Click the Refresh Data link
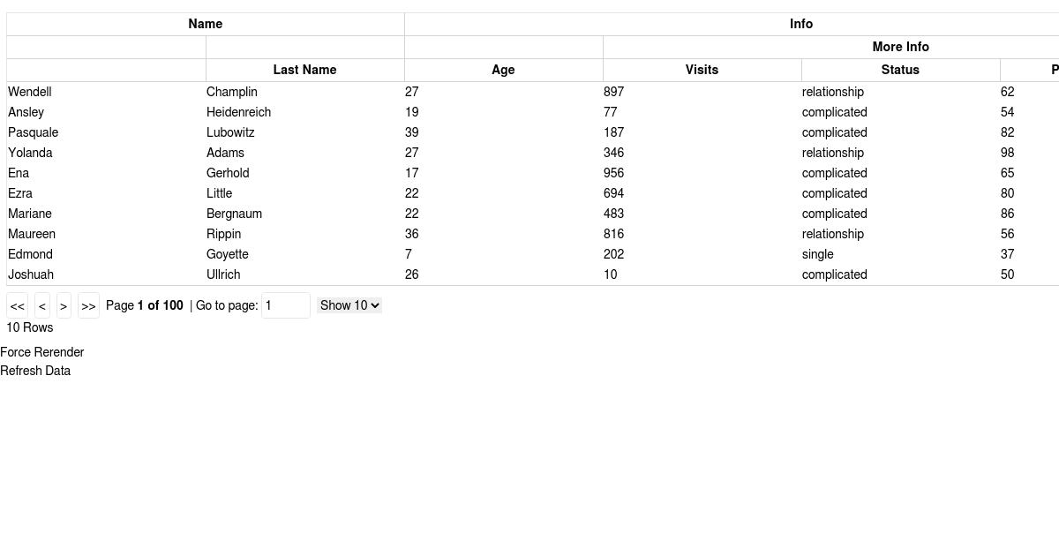 tap(35, 371)
